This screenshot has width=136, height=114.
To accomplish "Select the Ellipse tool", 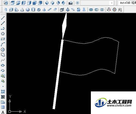I will [3, 65].
